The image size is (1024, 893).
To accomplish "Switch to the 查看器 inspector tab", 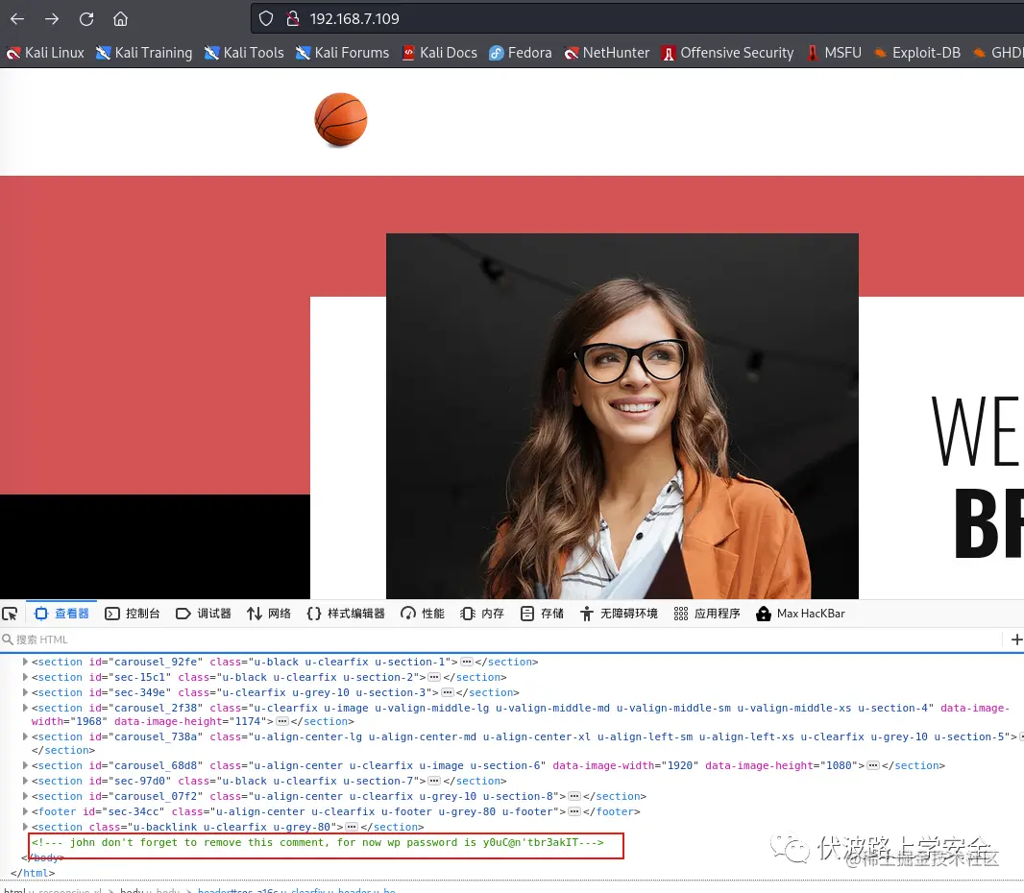I will click(x=62, y=614).
